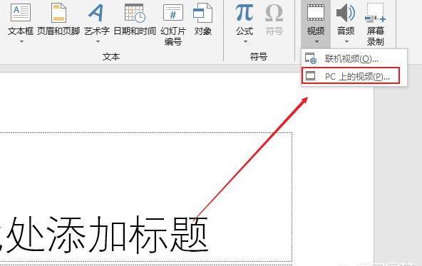Expand the 艺术字 dropdown arrow
The width and height of the screenshot is (422, 266).
click(x=98, y=41)
